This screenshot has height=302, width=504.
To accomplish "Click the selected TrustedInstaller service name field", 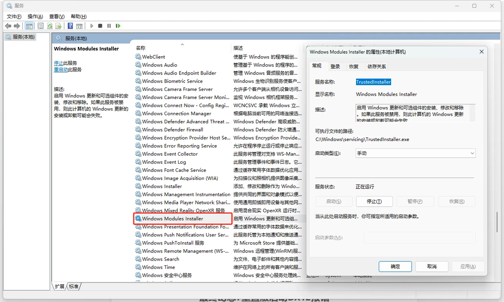I will coord(373,82).
